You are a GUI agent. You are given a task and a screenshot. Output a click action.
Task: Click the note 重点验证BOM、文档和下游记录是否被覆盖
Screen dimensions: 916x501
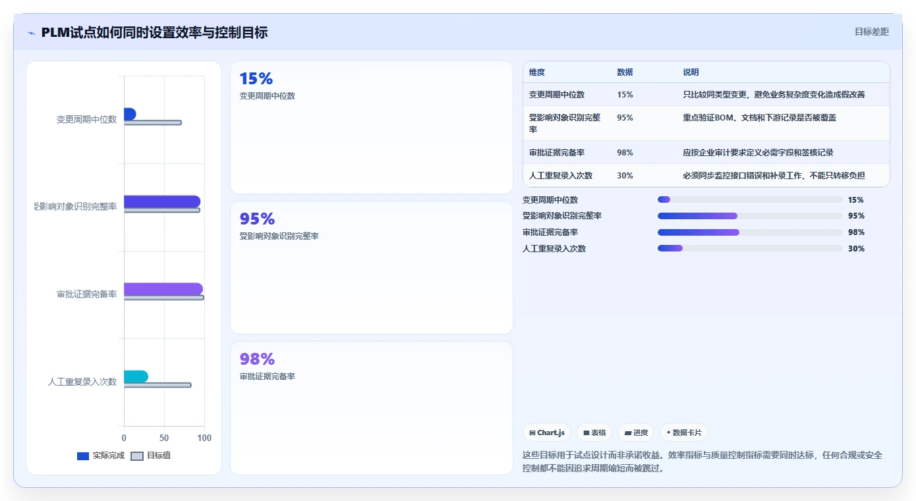click(x=760, y=117)
